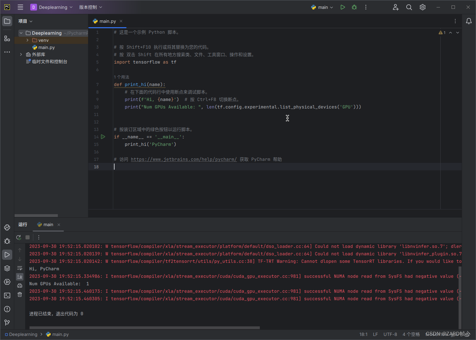
Task: Change LF line separator
Action: point(375,335)
